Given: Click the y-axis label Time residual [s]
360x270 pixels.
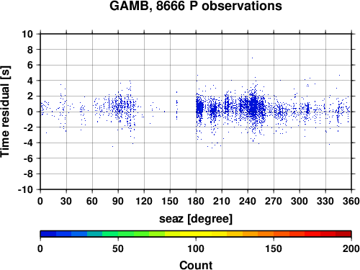Looking at the screenshot, I should coord(5,112).
